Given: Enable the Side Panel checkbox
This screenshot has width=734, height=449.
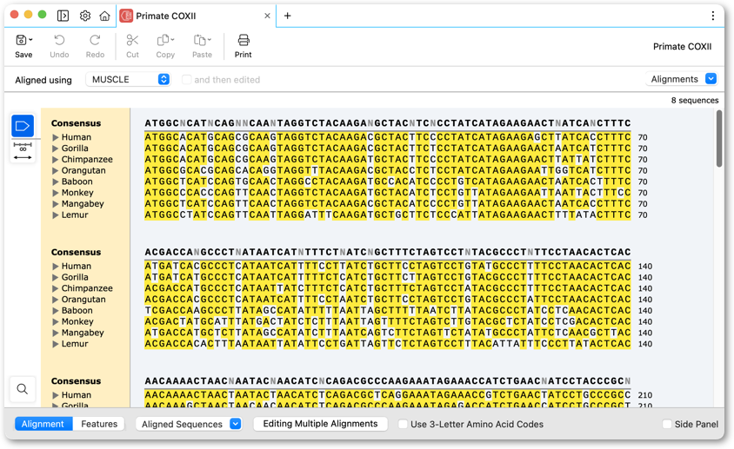Looking at the screenshot, I should point(667,424).
